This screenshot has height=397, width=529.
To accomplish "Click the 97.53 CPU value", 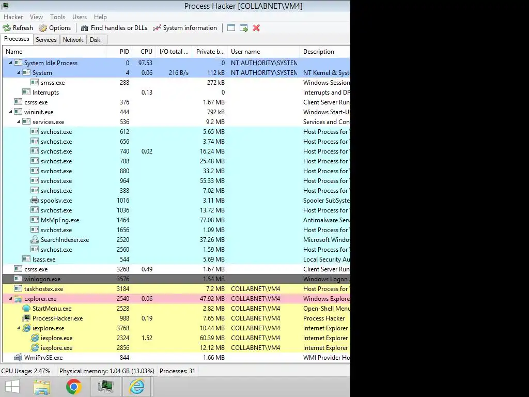I will tap(145, 63).
